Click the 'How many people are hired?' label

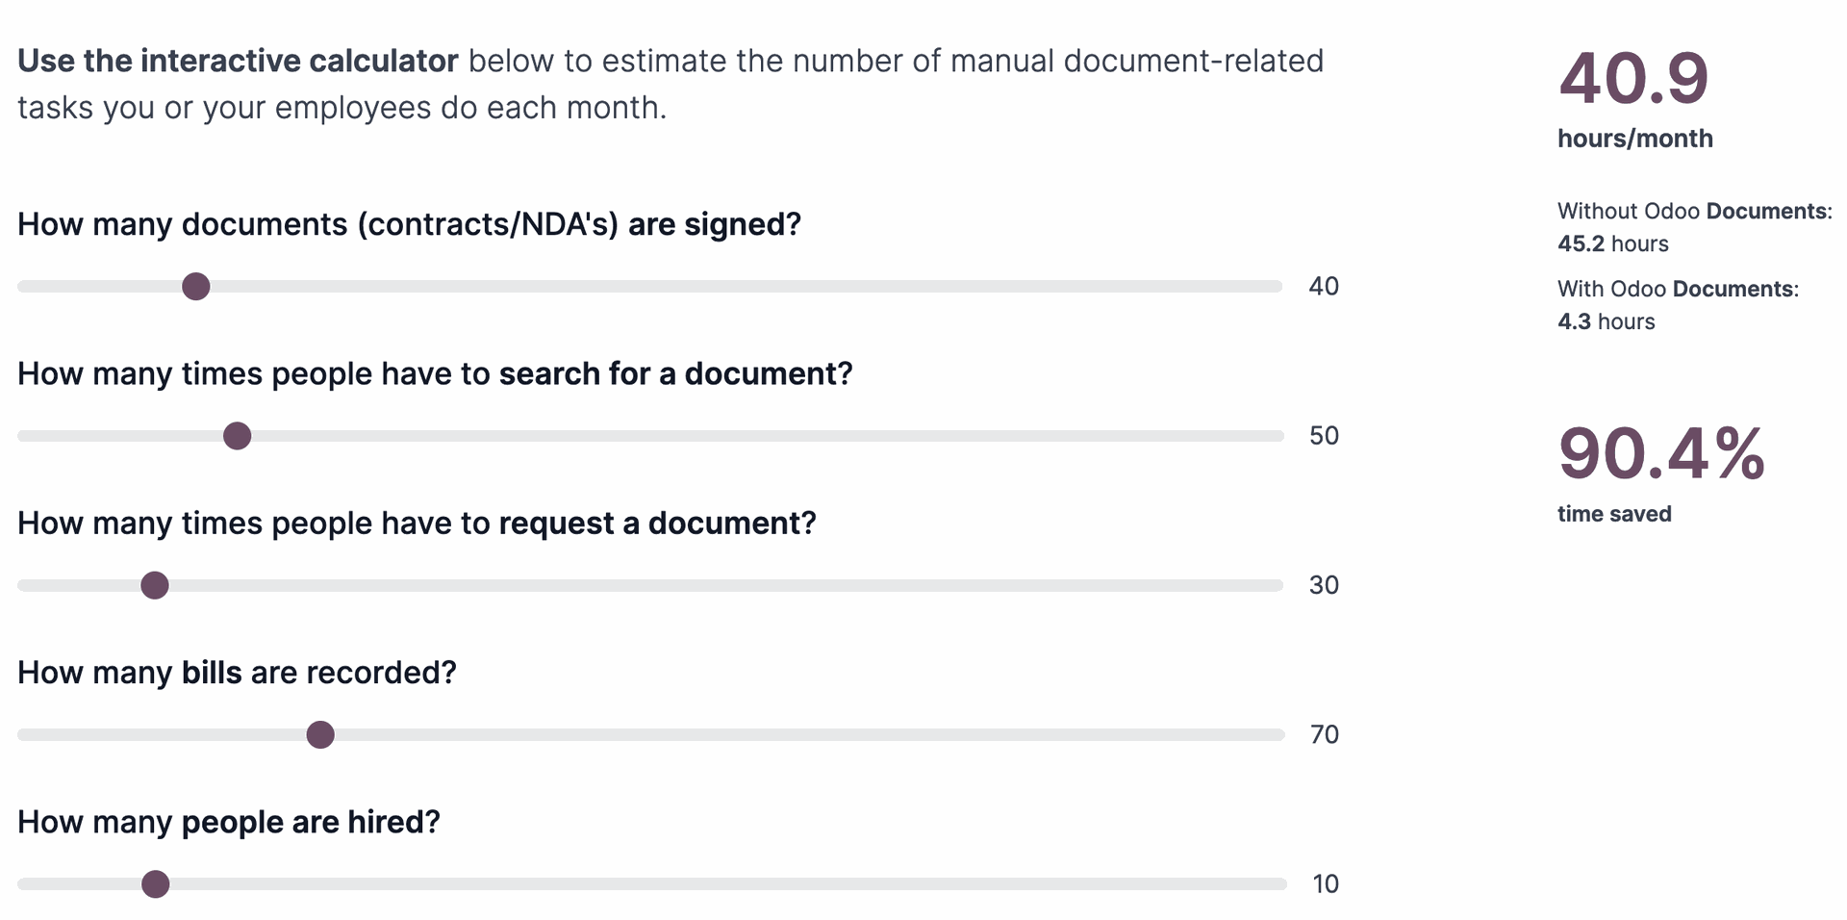coord(229,823)
